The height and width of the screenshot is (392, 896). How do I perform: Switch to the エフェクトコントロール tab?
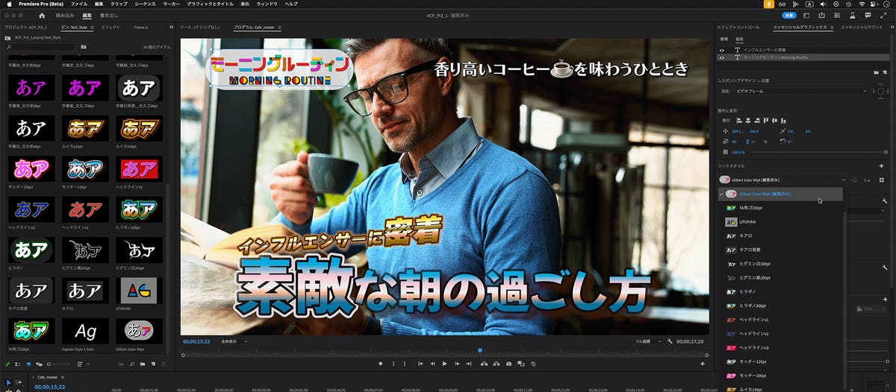click(x=738, y=27)
